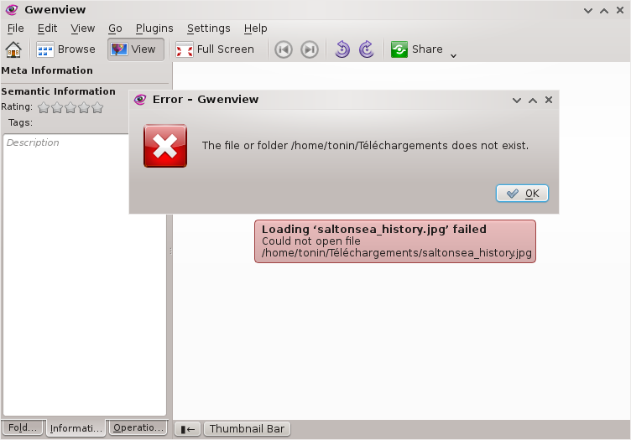Viewport: 631px width, 440px height.
Task: Expand the toolbar overflow chevron
Action: [x=453, y=56]
